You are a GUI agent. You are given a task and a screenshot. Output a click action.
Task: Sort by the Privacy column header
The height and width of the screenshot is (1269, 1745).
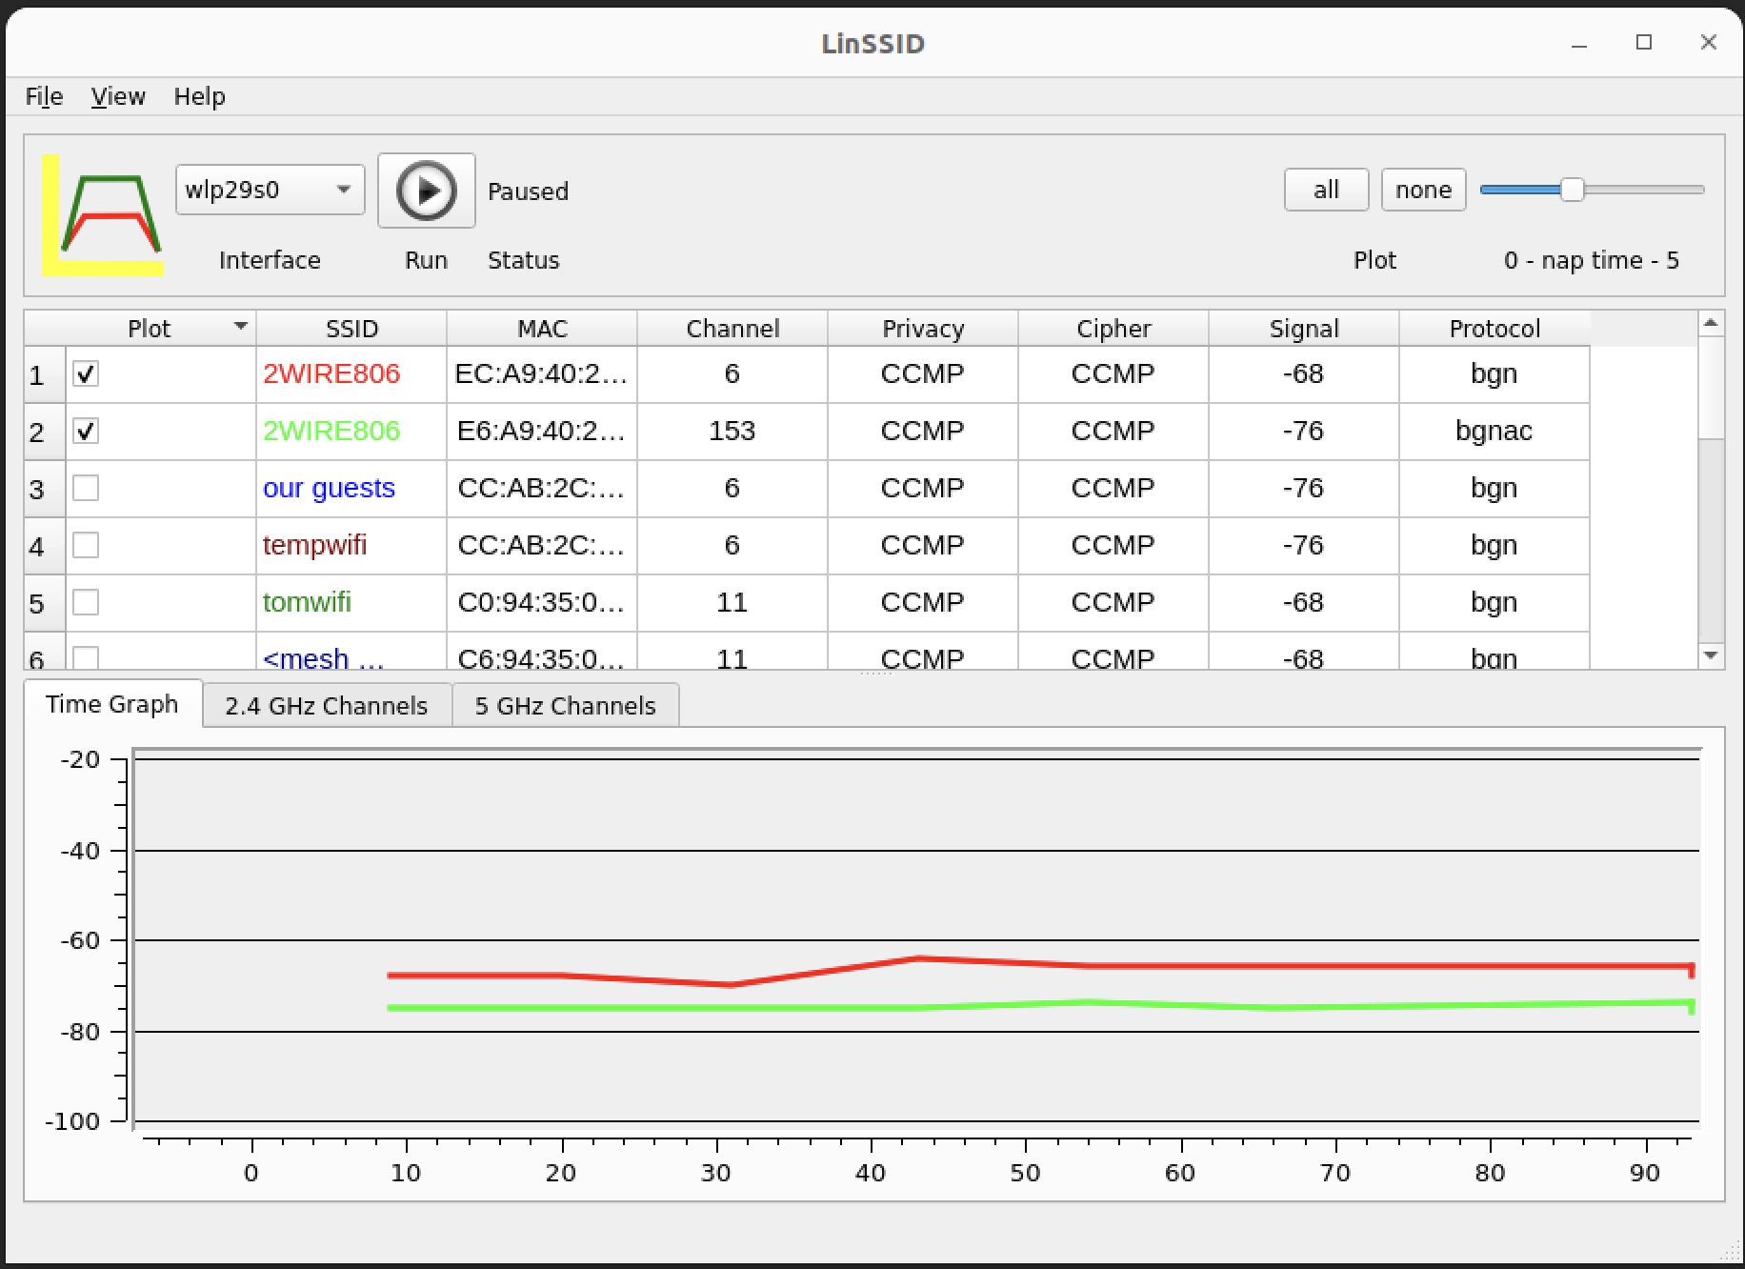923,329
